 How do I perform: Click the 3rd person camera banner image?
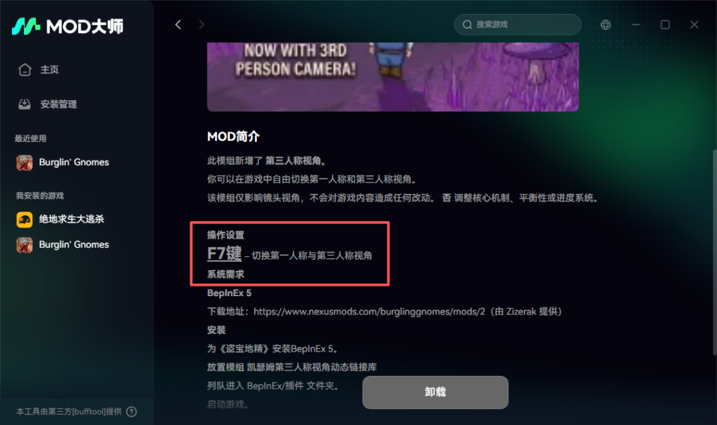(x=393, y=77)
